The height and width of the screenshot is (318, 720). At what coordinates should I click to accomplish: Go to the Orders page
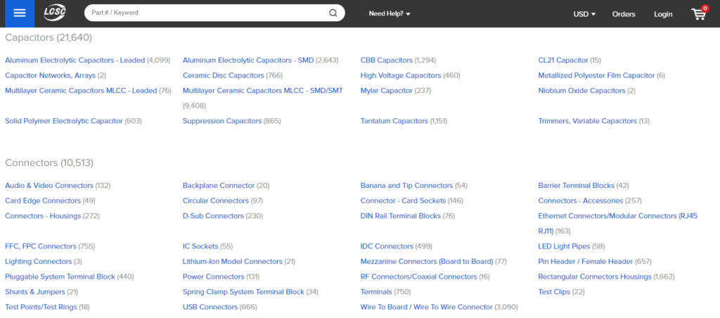click(x=624, y=14)
